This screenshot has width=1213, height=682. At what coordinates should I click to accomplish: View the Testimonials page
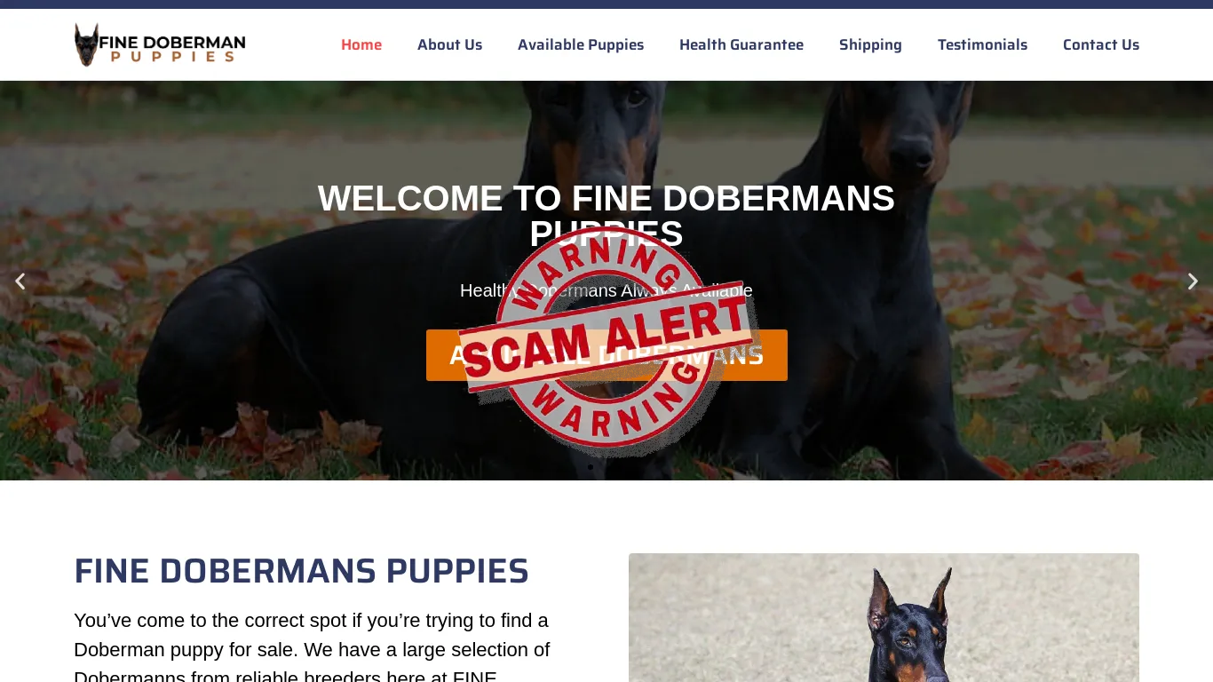coord(982,44)
